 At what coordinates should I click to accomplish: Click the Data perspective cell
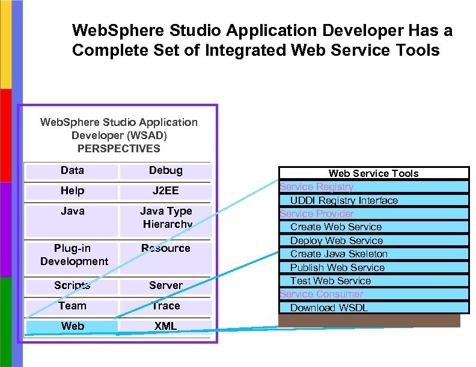point(72,172)
